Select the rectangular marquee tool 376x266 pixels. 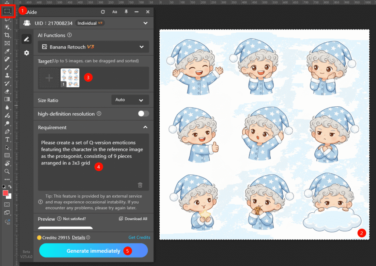(x=7, y=11)
